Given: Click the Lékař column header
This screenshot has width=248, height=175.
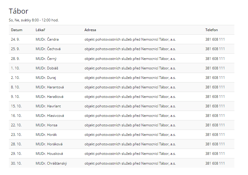Looking at the screenshot, I should (x=40, y=30).
